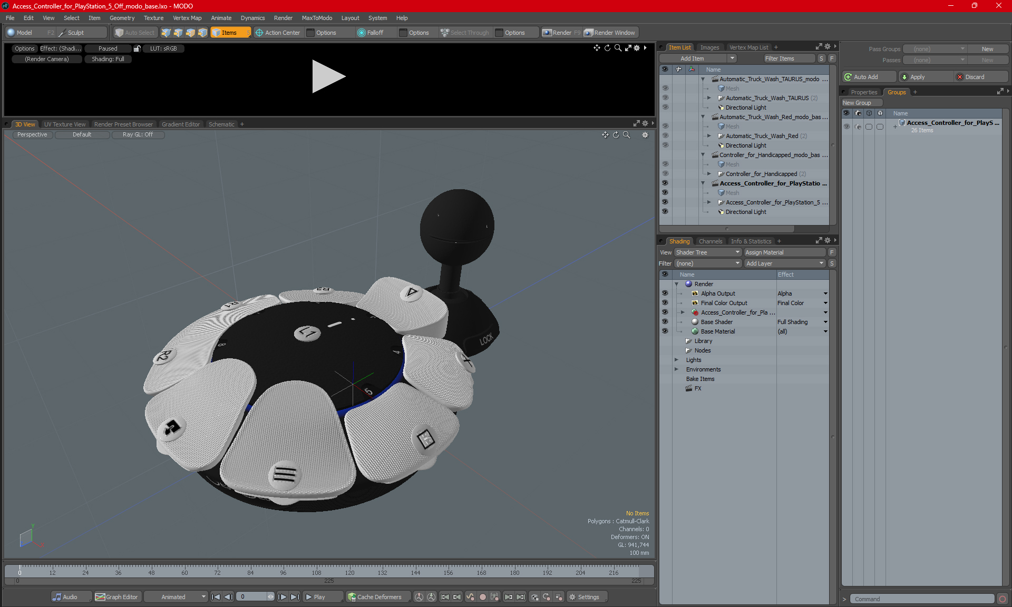Open the Add Layer dropdown
The height and width of the screenshot is (607, 1012).
click(x=785, y=263)
